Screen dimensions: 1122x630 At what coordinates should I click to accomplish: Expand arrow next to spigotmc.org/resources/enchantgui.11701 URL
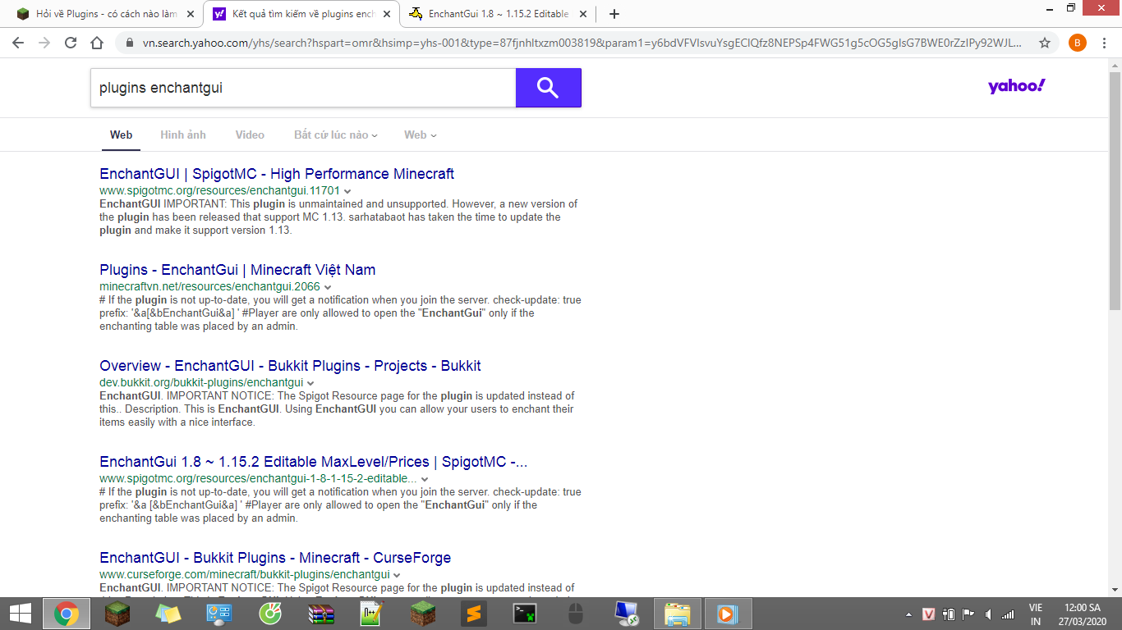pos(347,191)
